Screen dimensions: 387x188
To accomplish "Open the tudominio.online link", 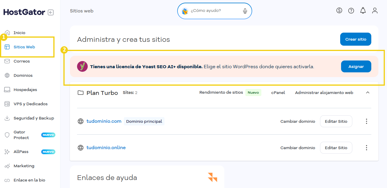I will tap(106, 148).
